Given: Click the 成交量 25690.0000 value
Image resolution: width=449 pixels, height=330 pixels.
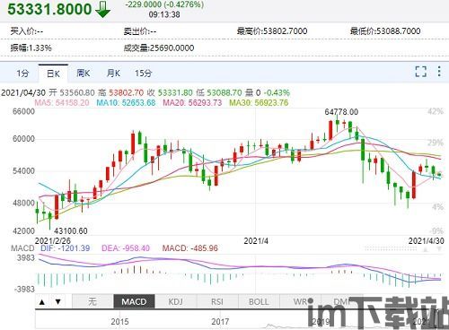Looking at the screenshot, I should (x=172, y=48).
